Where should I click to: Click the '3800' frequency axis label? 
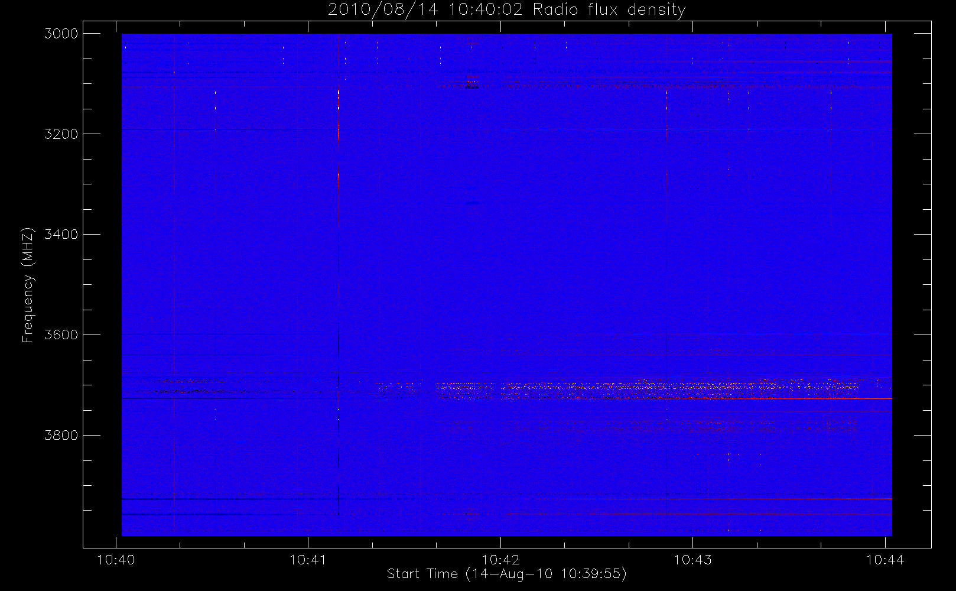[x=61, y=436]
